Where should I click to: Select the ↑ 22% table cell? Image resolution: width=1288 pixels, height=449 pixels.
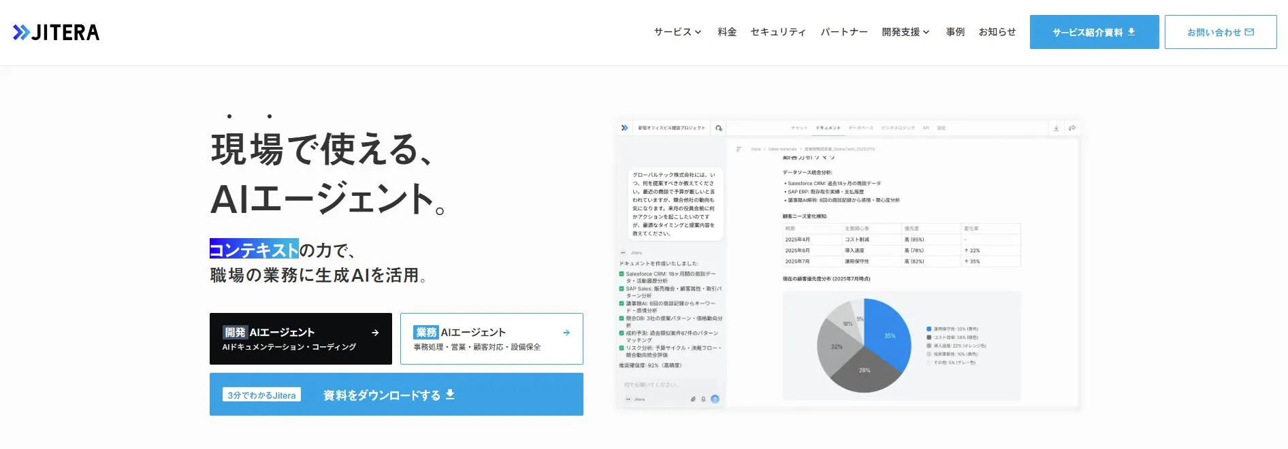pyautogui.click(x=991, y=250)
